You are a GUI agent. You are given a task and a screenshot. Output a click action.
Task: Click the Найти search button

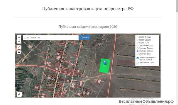pyautogui.click(x=85, y=38)
